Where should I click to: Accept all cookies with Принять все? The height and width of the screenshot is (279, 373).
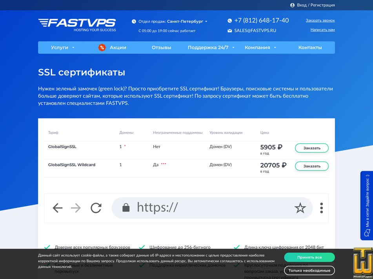(309, 257)
